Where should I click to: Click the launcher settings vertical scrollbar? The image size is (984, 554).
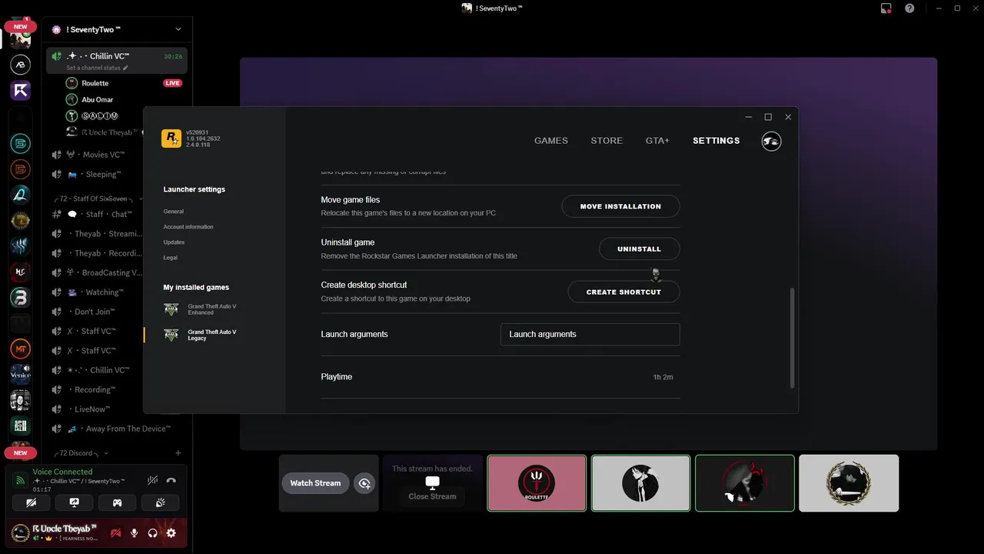pyautogui.click(x=792, y=338)
